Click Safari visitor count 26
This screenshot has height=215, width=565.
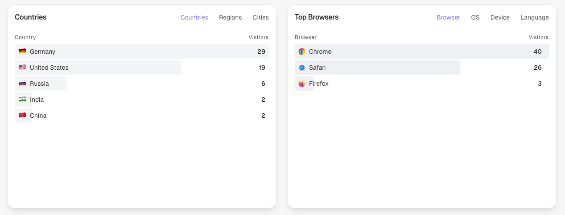click(x=537, y=68)
